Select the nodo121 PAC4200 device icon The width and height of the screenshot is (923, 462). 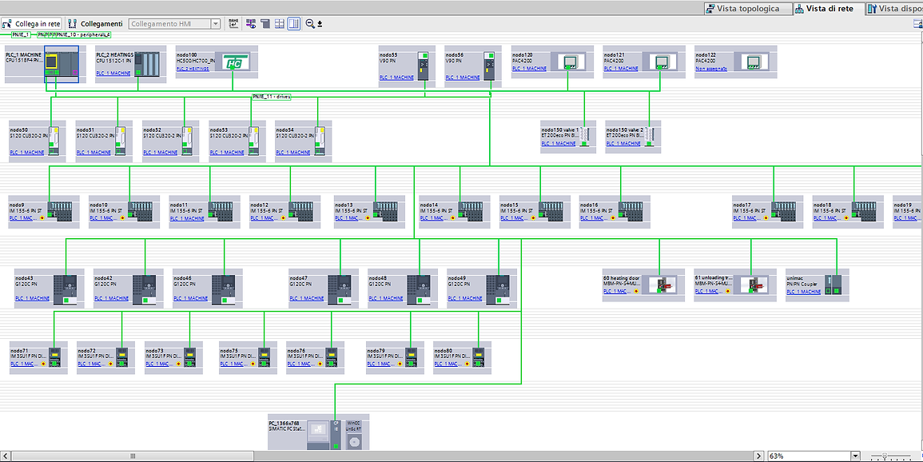pyautogui.click(x=659, y=62)
